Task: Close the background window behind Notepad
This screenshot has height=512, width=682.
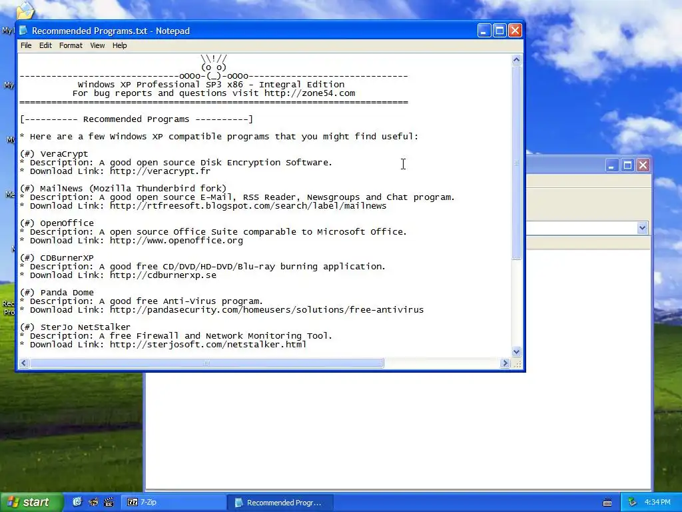Action: (x=643, y=165)
